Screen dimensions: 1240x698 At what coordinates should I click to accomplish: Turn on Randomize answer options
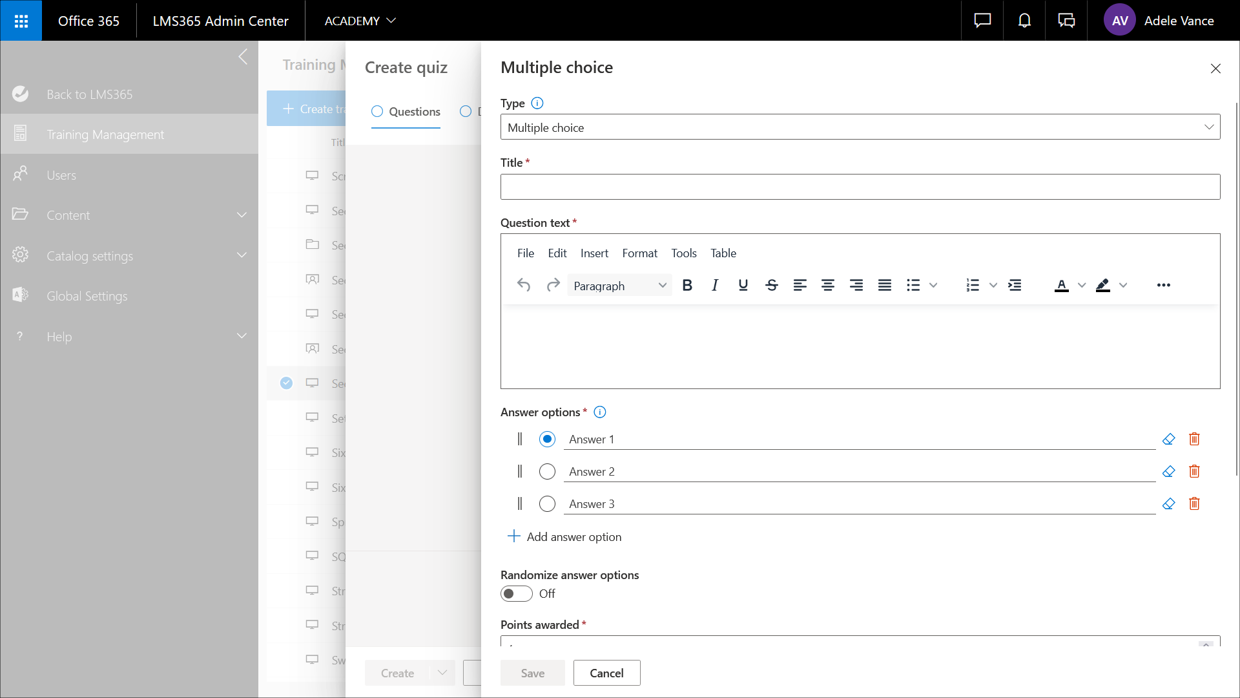tap(516, 593)
